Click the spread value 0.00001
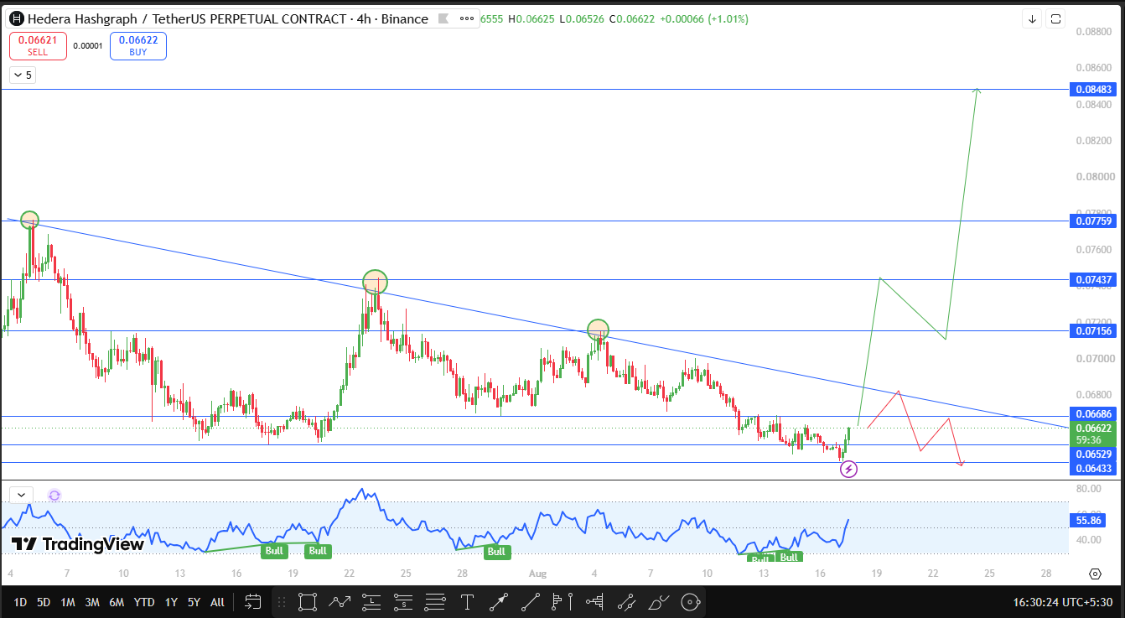Viewport: 1125px width, 618px height. tap(88, 46)
